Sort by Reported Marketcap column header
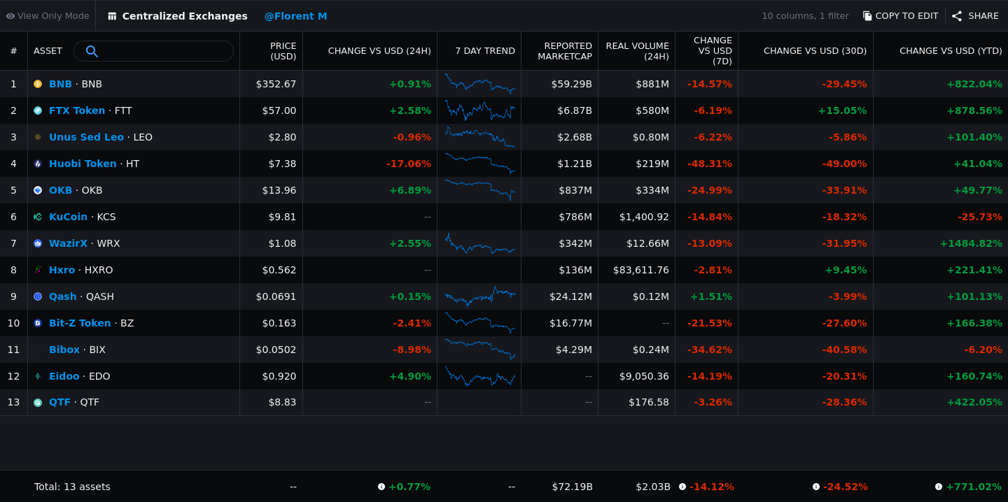This screenshot has height=502, width=1008. (565, 51)
